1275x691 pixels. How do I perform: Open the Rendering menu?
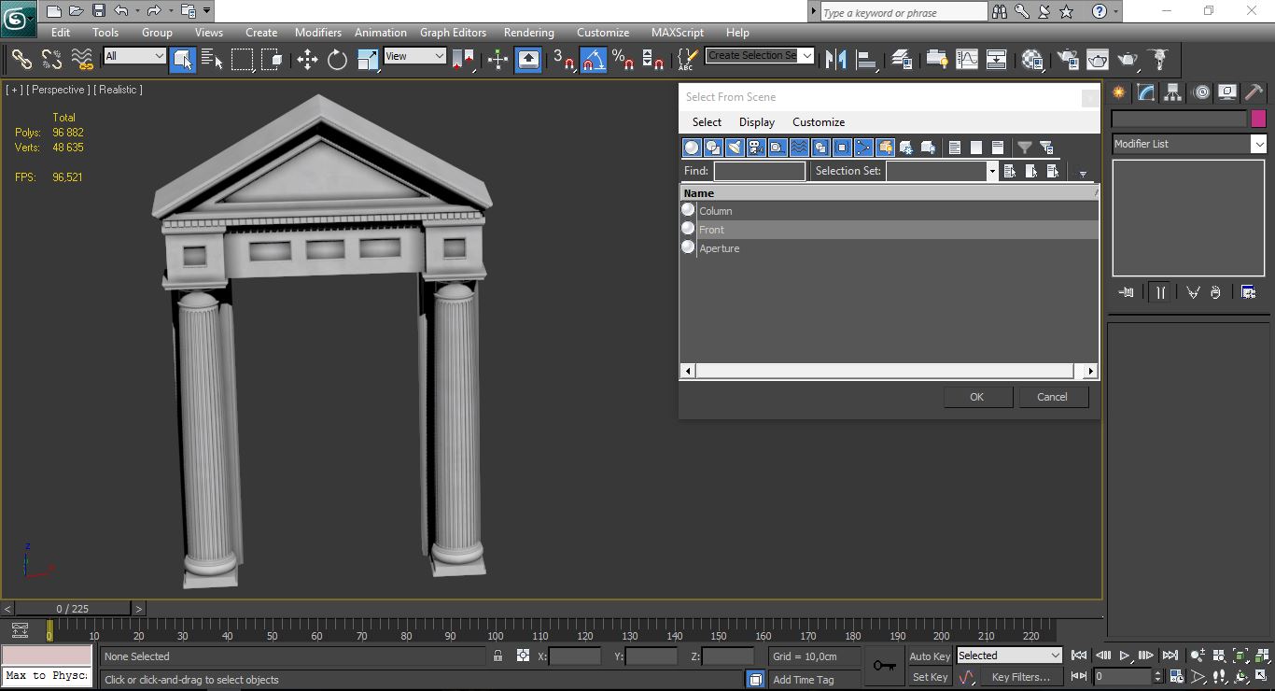point(528,33)
